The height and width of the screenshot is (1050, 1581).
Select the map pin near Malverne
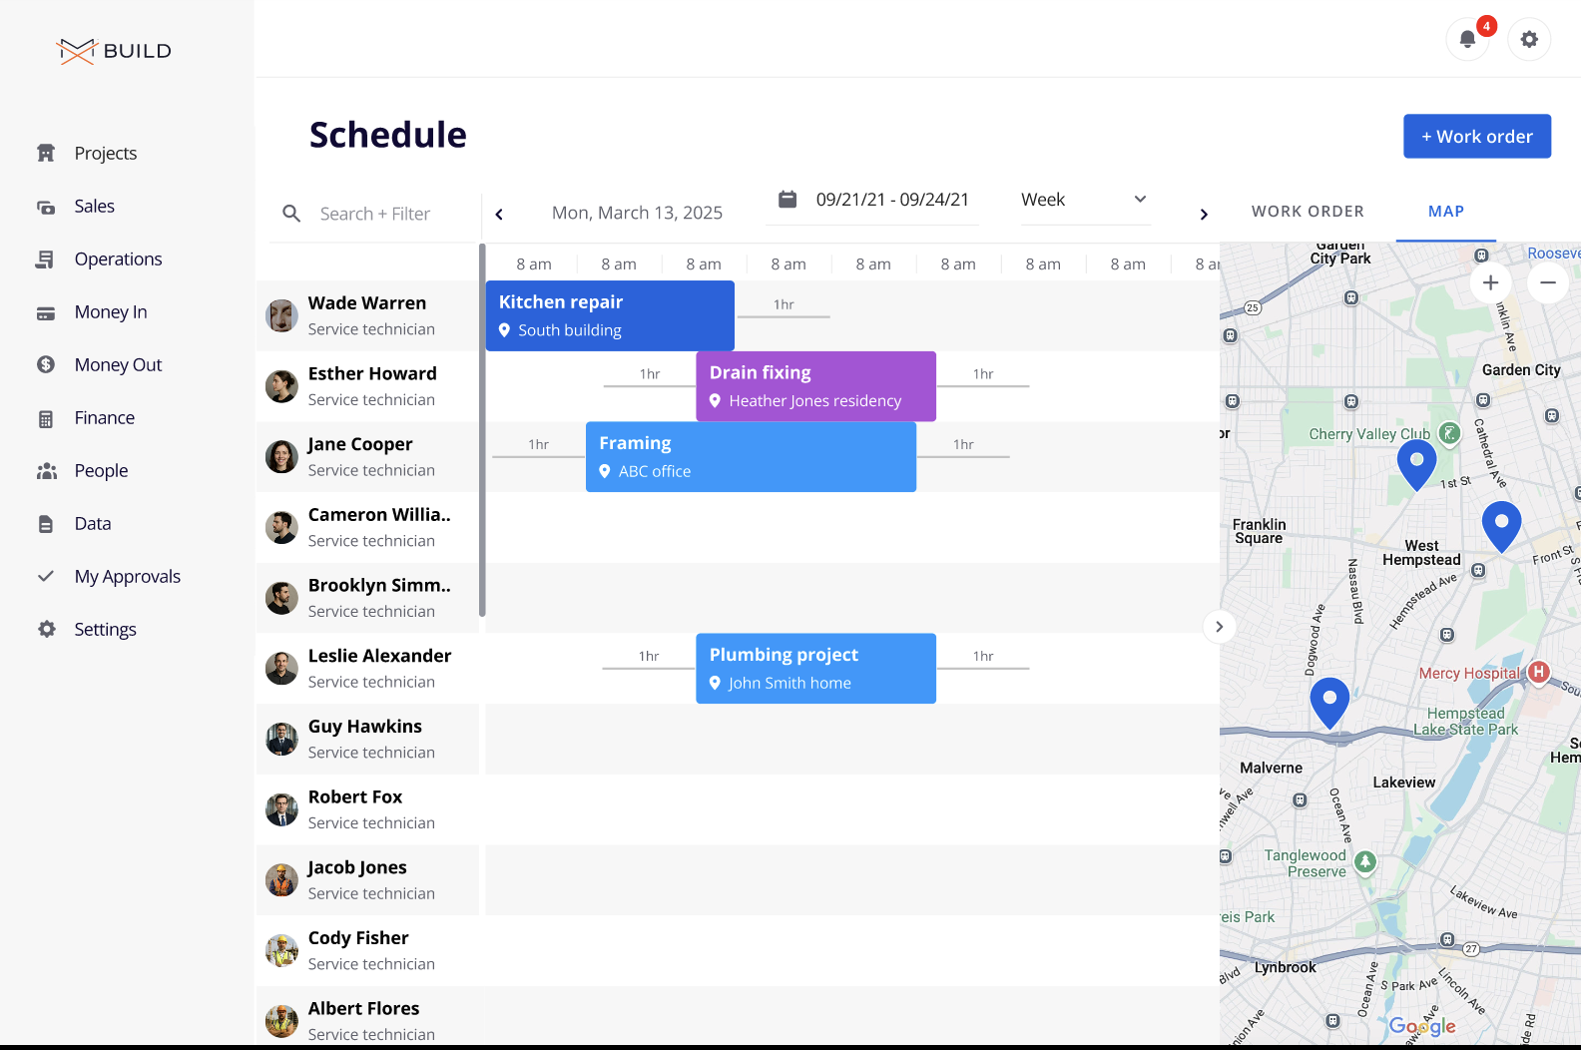(1328, 700)
